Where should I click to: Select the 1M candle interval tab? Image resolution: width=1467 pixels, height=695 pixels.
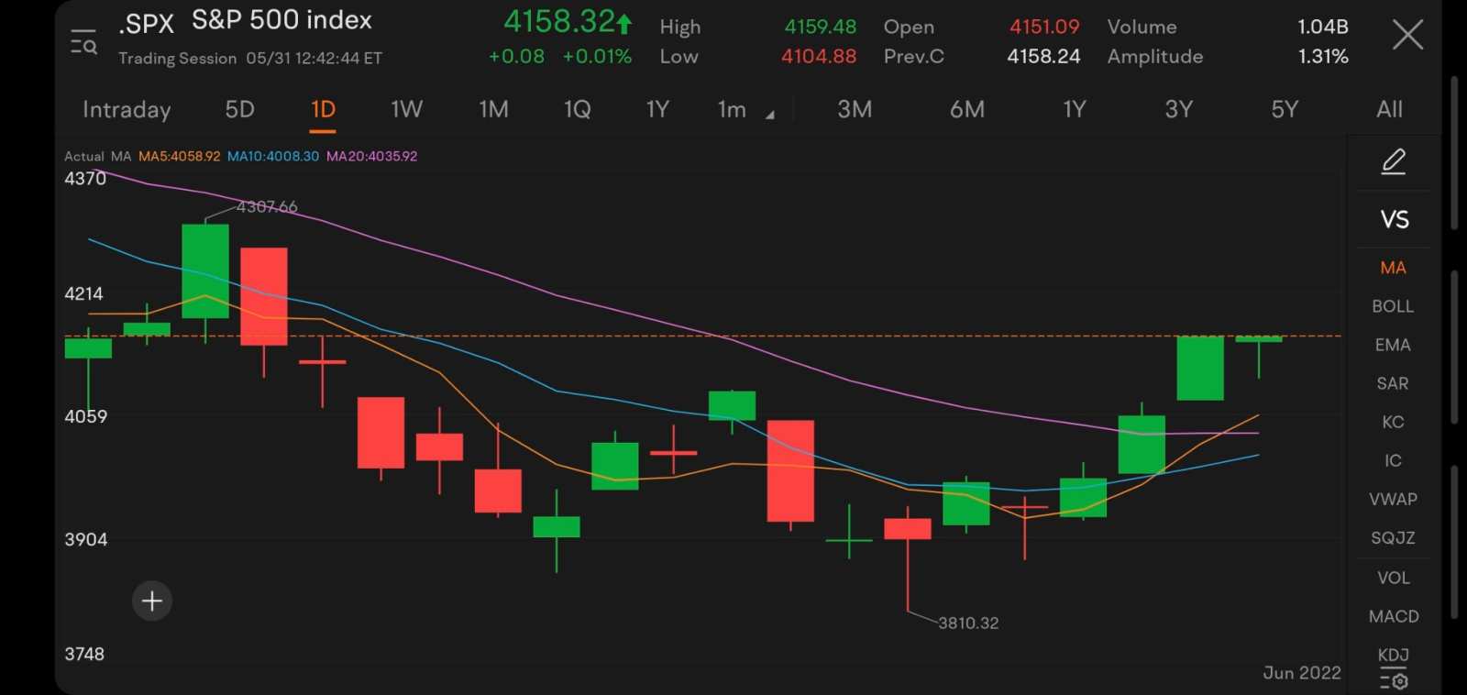click(493, 110)
